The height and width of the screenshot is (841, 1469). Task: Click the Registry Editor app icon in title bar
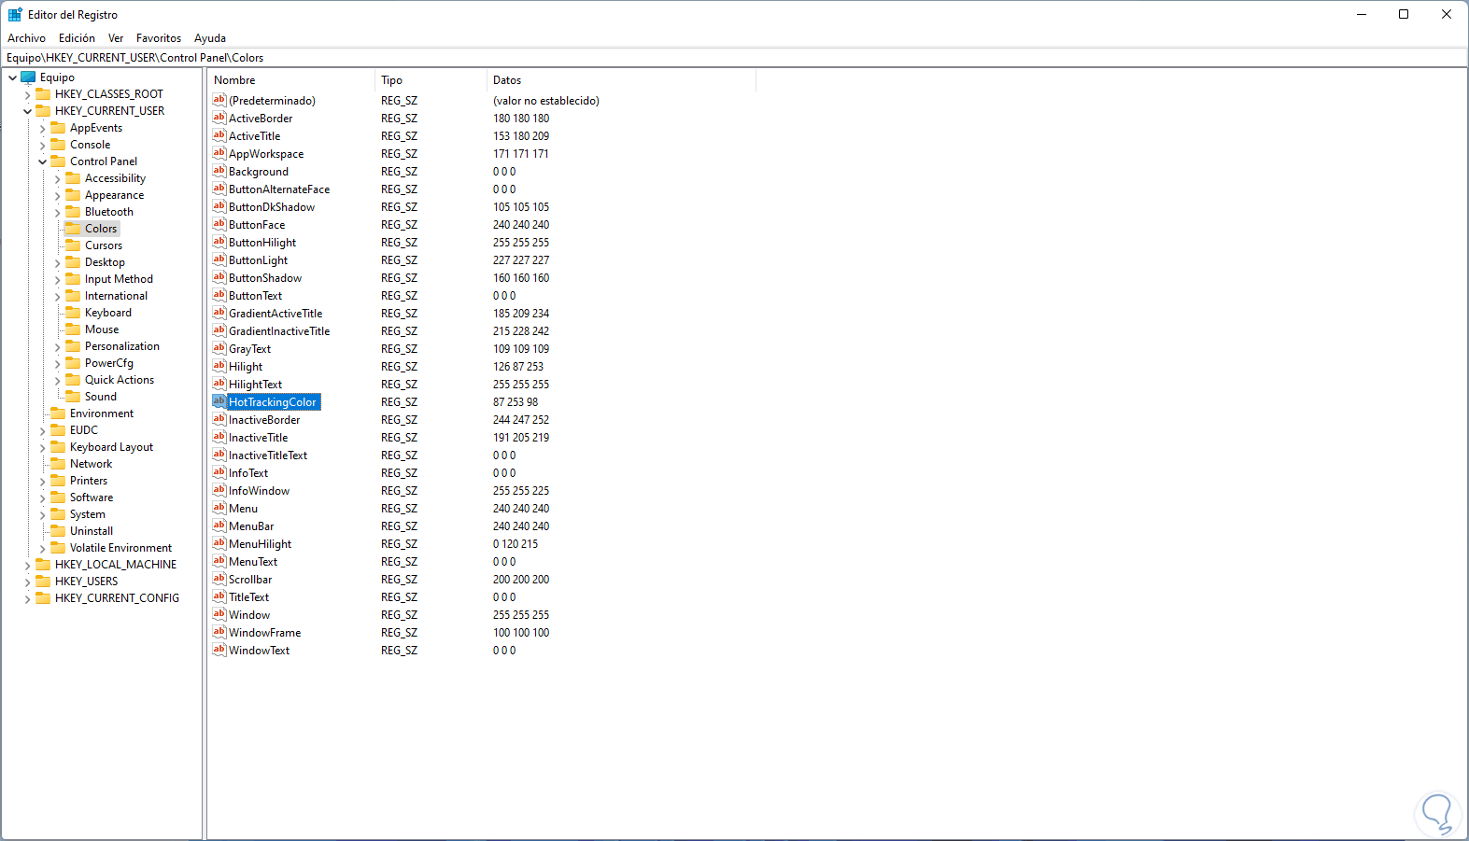15,15
